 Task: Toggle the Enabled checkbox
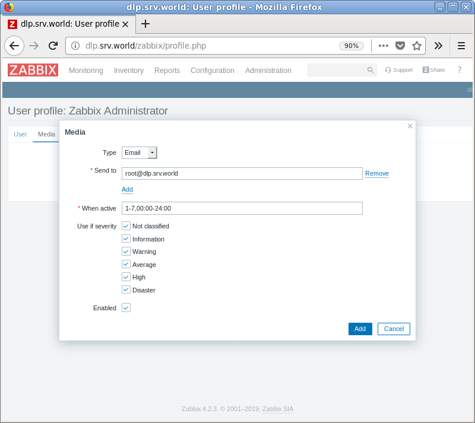(x=126, y=308)
